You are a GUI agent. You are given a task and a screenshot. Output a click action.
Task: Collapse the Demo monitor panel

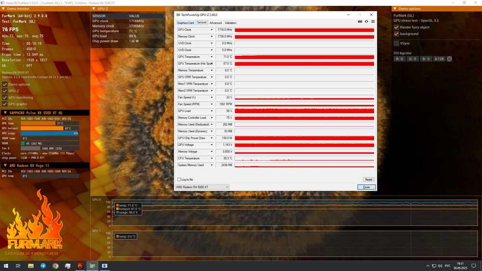pos(3,9)
